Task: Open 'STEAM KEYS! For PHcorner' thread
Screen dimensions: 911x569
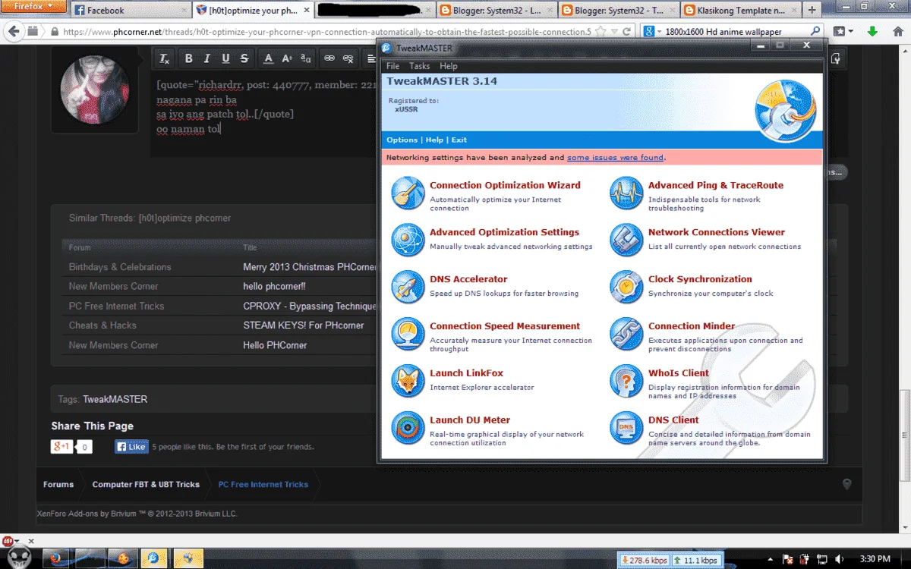Action: pyautogui.click(x=304, y=325)
